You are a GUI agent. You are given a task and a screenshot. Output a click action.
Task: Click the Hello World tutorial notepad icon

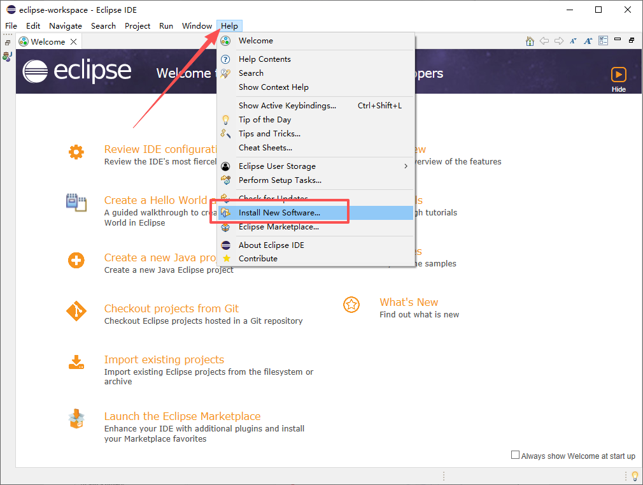[76, 203]
